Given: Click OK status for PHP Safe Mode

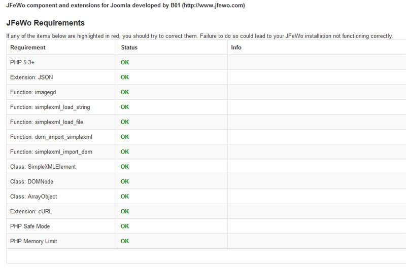Looking at the screenshot, I should [124, 226].
